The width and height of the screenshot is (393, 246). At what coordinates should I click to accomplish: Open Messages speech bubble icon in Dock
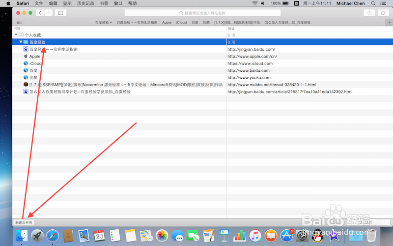pos(177,236)
